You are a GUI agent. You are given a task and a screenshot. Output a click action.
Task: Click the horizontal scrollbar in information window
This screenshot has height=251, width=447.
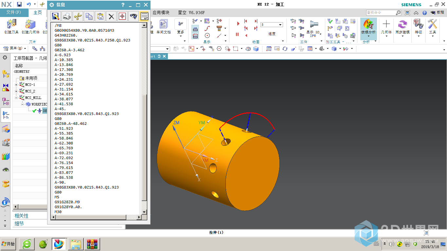[91, 217]
